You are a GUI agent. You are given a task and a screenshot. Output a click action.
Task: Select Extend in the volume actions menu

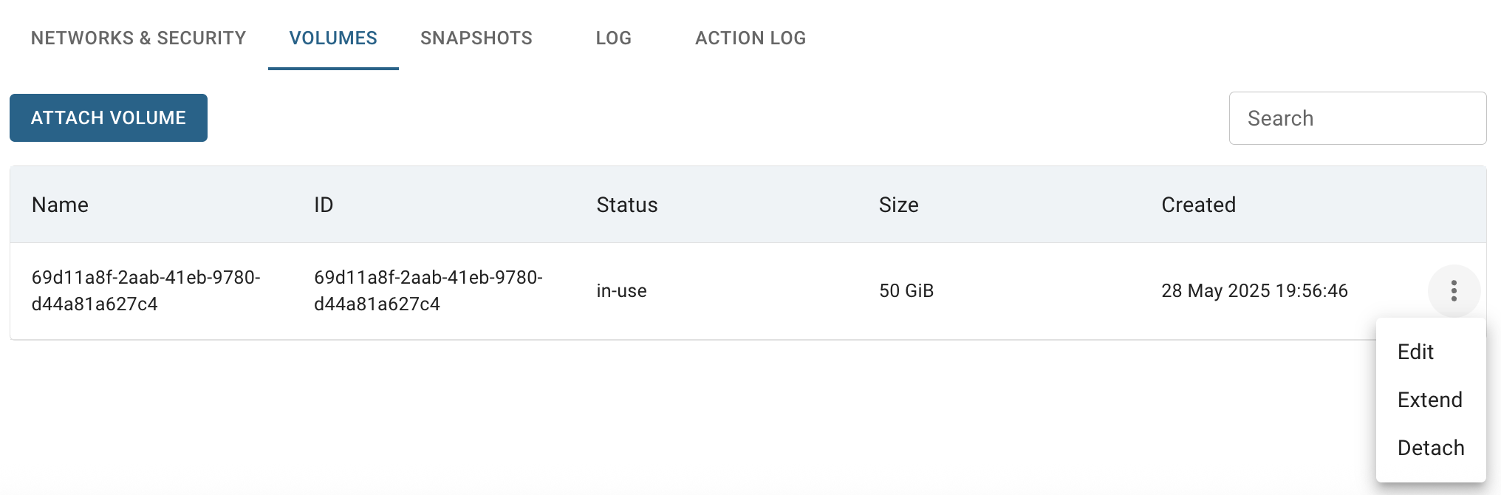pos(1431,400)
